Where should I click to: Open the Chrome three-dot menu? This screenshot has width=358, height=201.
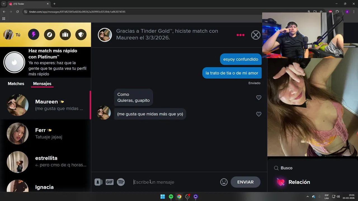pyautogui.click(x=354, y=12)
